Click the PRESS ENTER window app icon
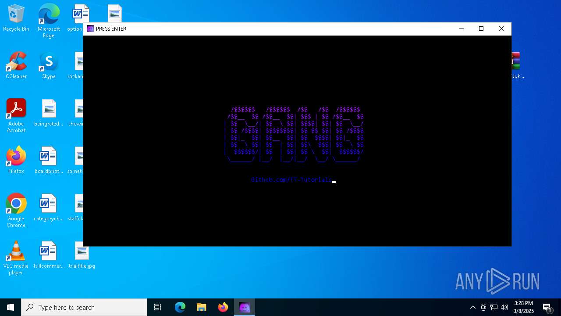This screenshot has height=316, width=561. tap(90, 29)
